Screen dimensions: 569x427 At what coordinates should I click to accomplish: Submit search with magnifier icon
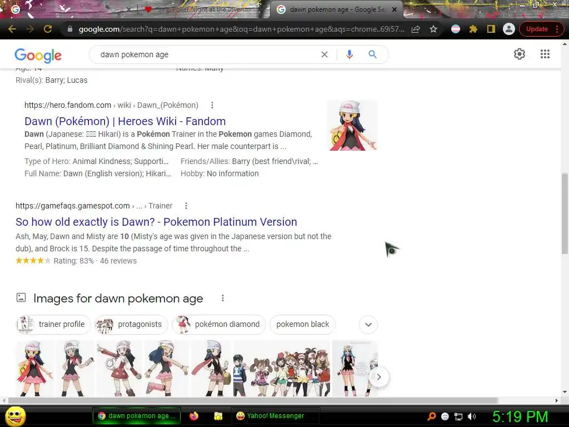coord(372,54)
